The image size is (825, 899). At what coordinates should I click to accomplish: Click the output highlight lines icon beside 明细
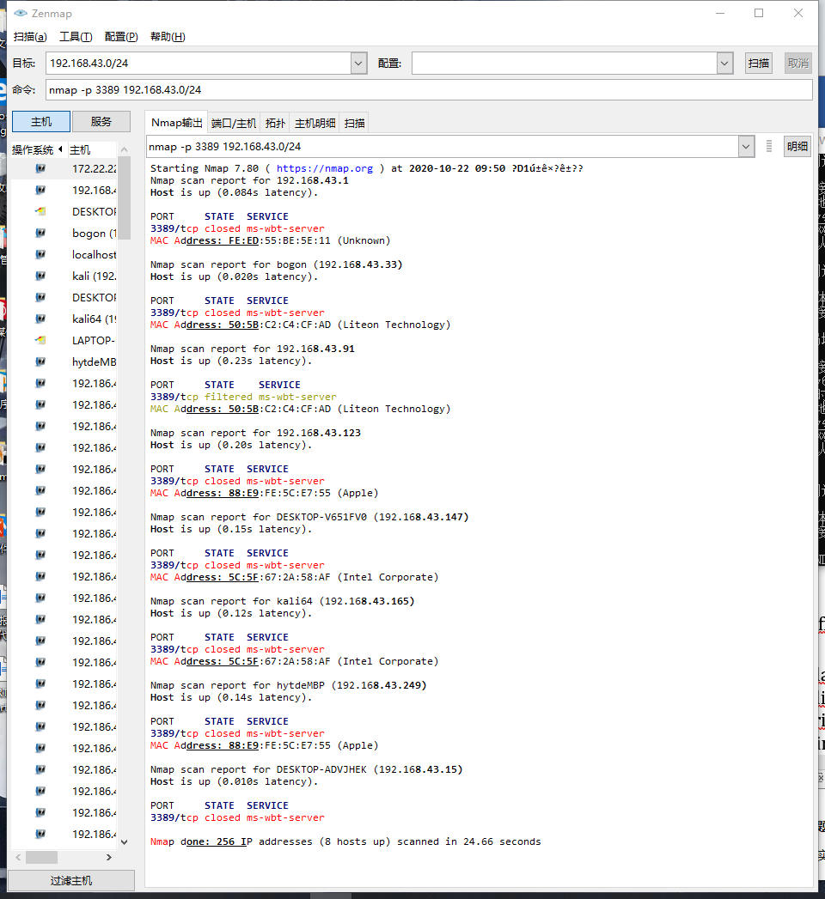pos(769,147)
